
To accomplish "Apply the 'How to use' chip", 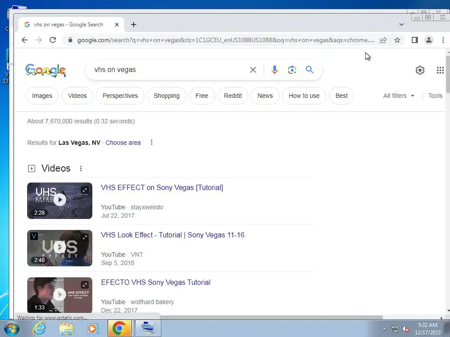I will 304,96.
